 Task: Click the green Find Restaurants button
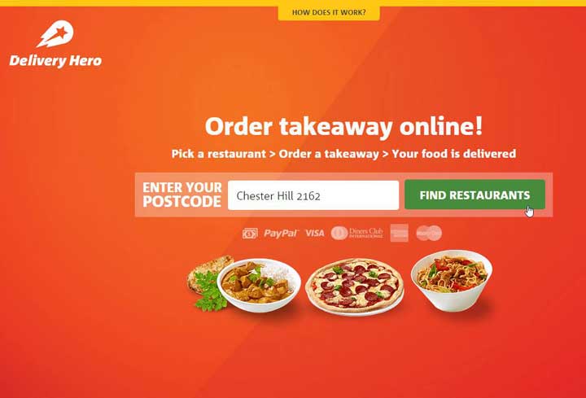pyautogui.click(x=474, y=195)
